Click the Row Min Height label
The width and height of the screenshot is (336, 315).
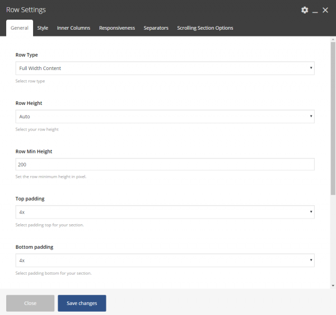34,151
